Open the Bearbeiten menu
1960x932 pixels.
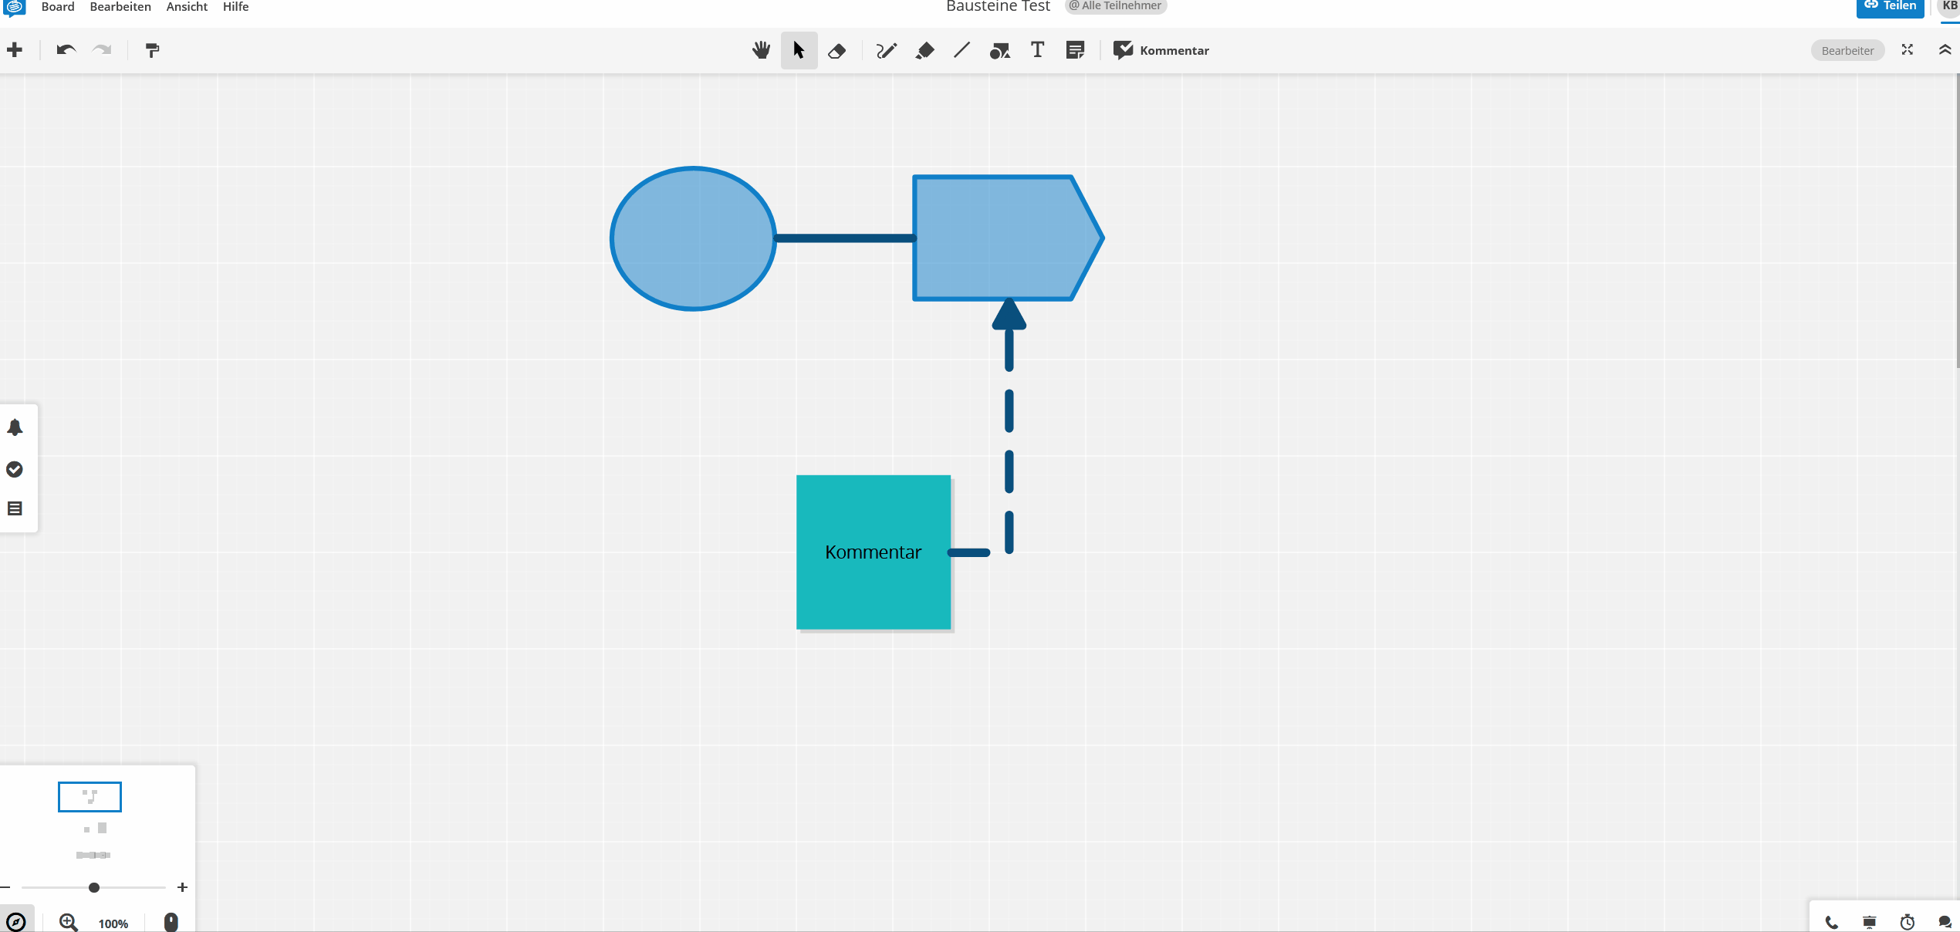click(x=120, y=7)
